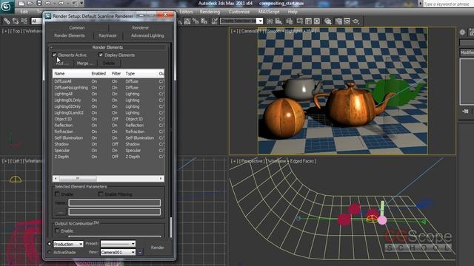This screenshot has height=266, width=474.
Task: Click the Create panel icon in command panel
Action: coord(462,32)
